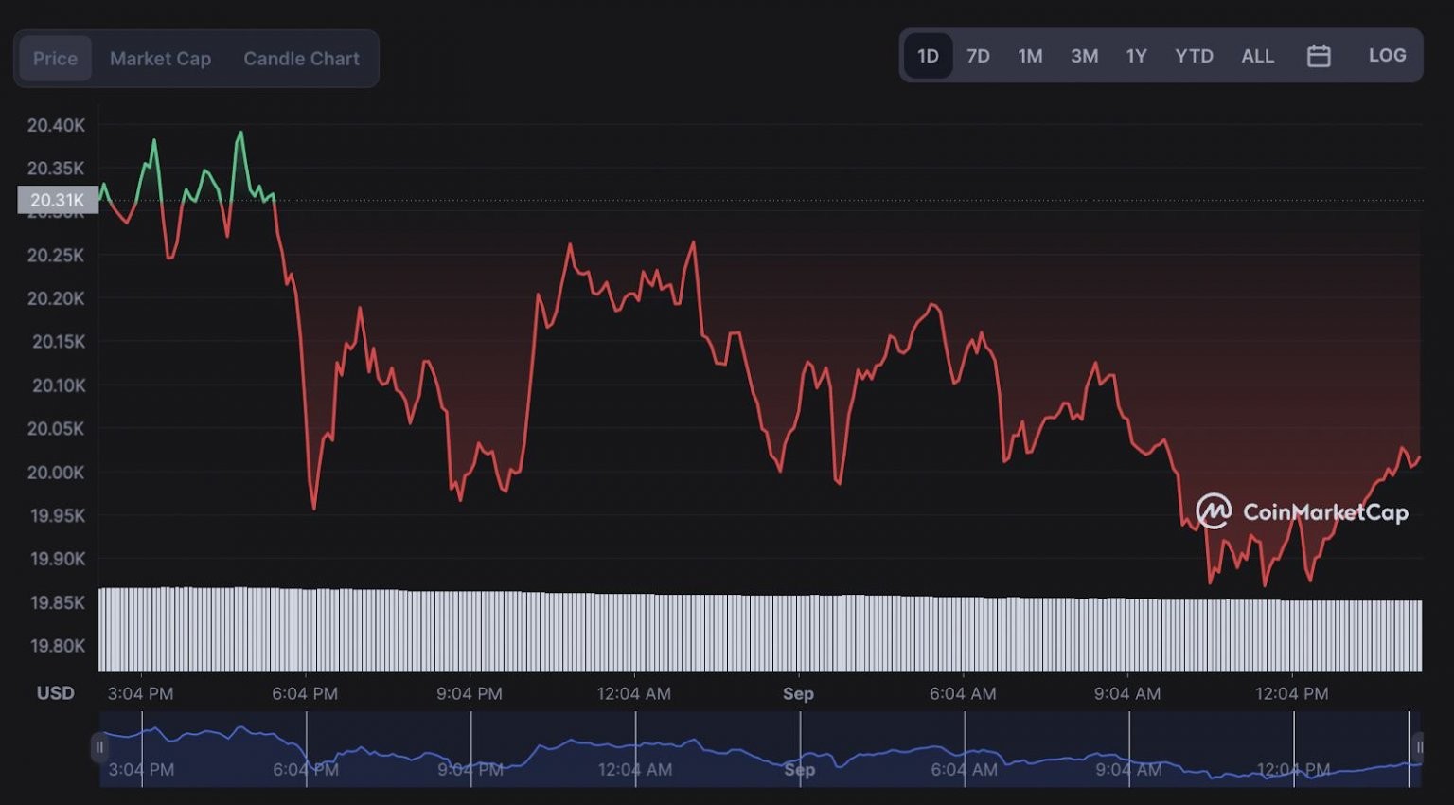The height and width of the screenshot is (805, 1454).
Task: Switch to the Price tab
Action: point(56,59)
